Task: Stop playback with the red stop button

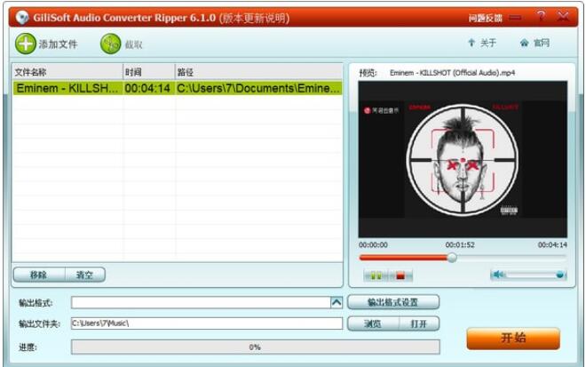Action: pyautogui.click(x=400, y=276)
